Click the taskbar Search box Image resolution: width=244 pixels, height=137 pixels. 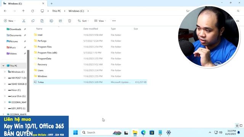[x=101, y=132]
